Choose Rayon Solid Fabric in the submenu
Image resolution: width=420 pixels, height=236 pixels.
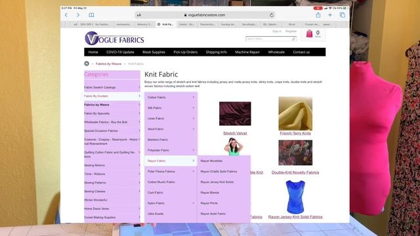[x=213, y=214]
